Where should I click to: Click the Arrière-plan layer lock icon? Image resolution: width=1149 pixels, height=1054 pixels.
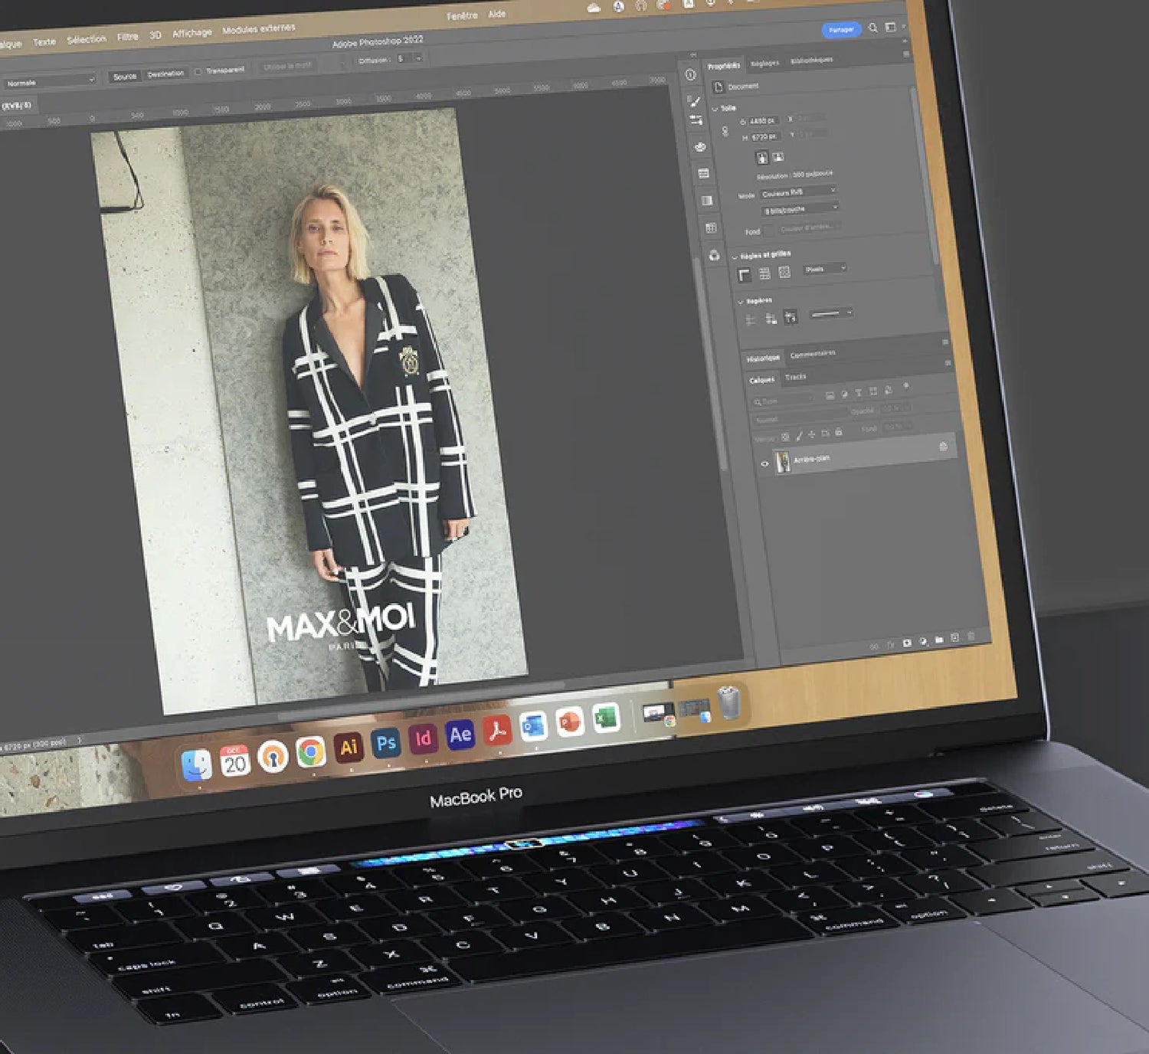pyautogui.click(x=943, y=446)
